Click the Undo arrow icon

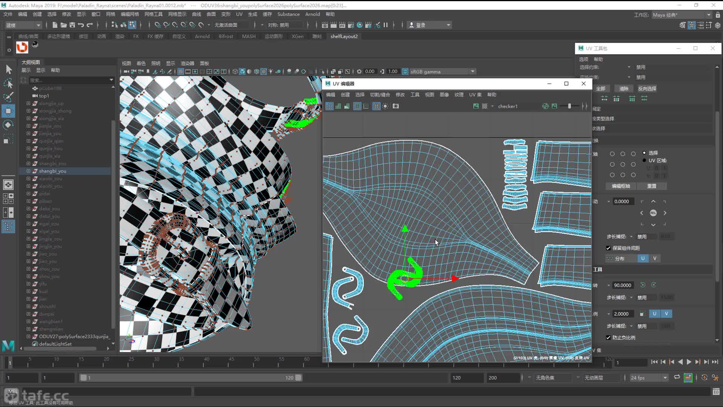[81, 25]
